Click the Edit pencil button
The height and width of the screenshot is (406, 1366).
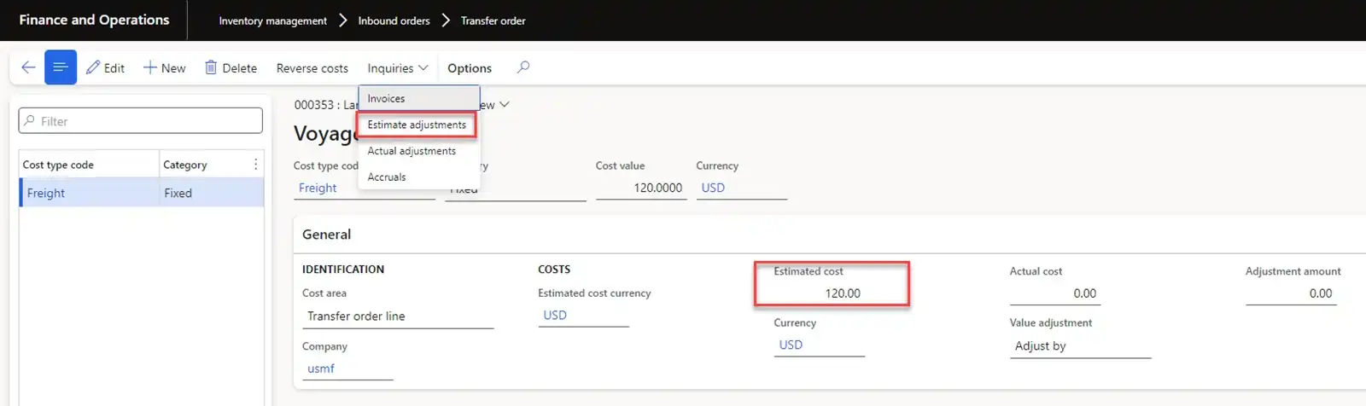[x=105, y=68]
